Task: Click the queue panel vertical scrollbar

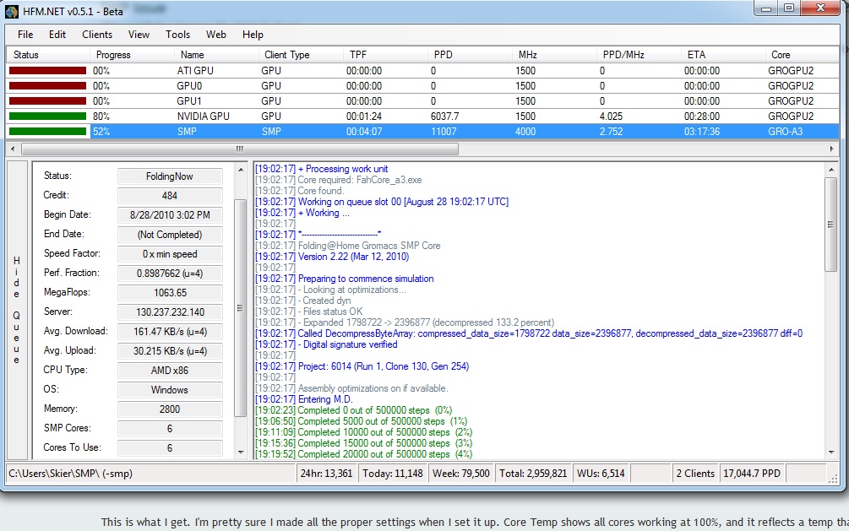Action: (240, 308)
